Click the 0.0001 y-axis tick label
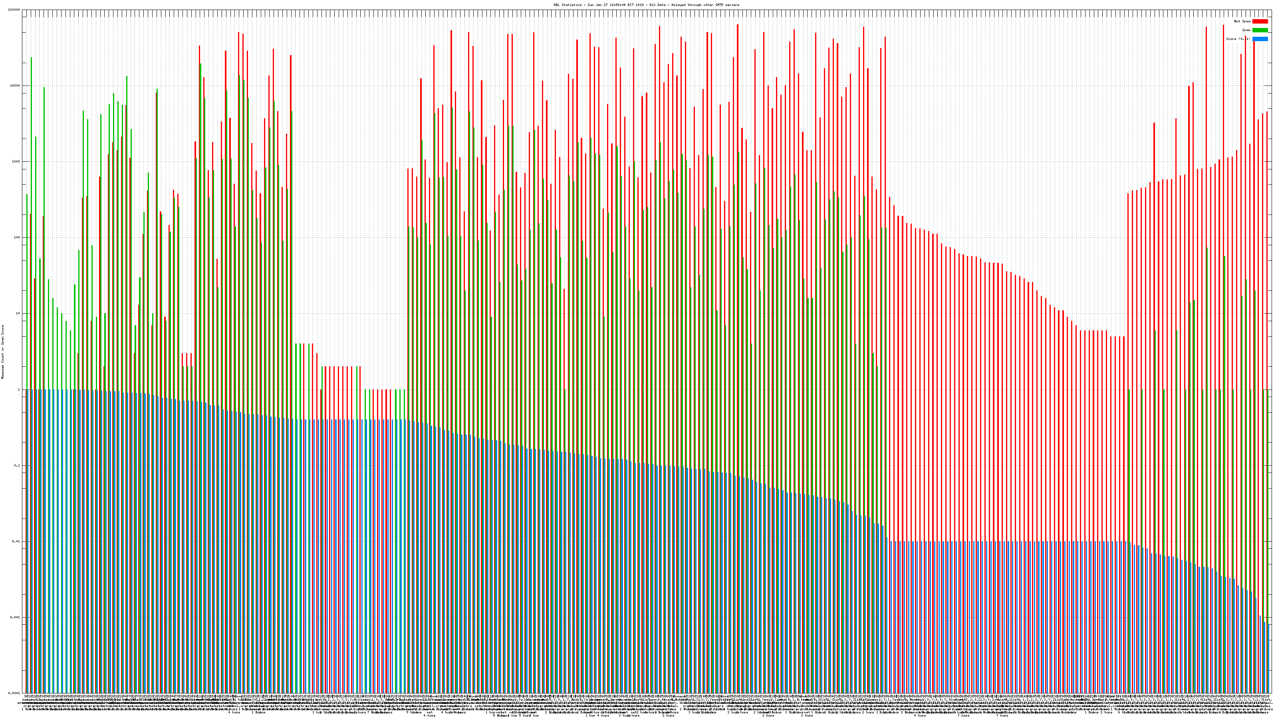1278x719 pixels. click(14, 693)
